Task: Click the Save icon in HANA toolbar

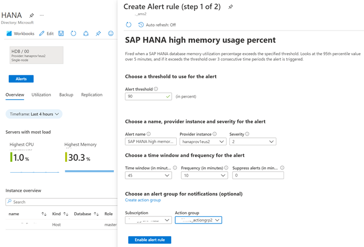Action: point(61,33)
